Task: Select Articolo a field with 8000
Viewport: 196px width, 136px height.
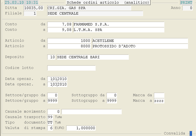Action: 70,46
